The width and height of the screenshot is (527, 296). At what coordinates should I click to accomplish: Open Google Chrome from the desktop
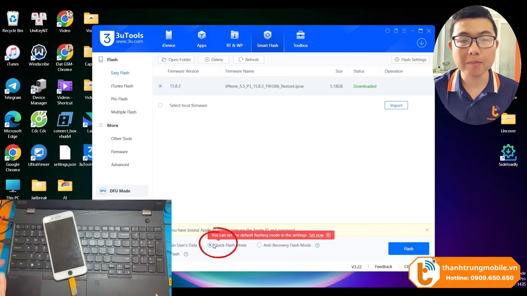tap(13, 158)
